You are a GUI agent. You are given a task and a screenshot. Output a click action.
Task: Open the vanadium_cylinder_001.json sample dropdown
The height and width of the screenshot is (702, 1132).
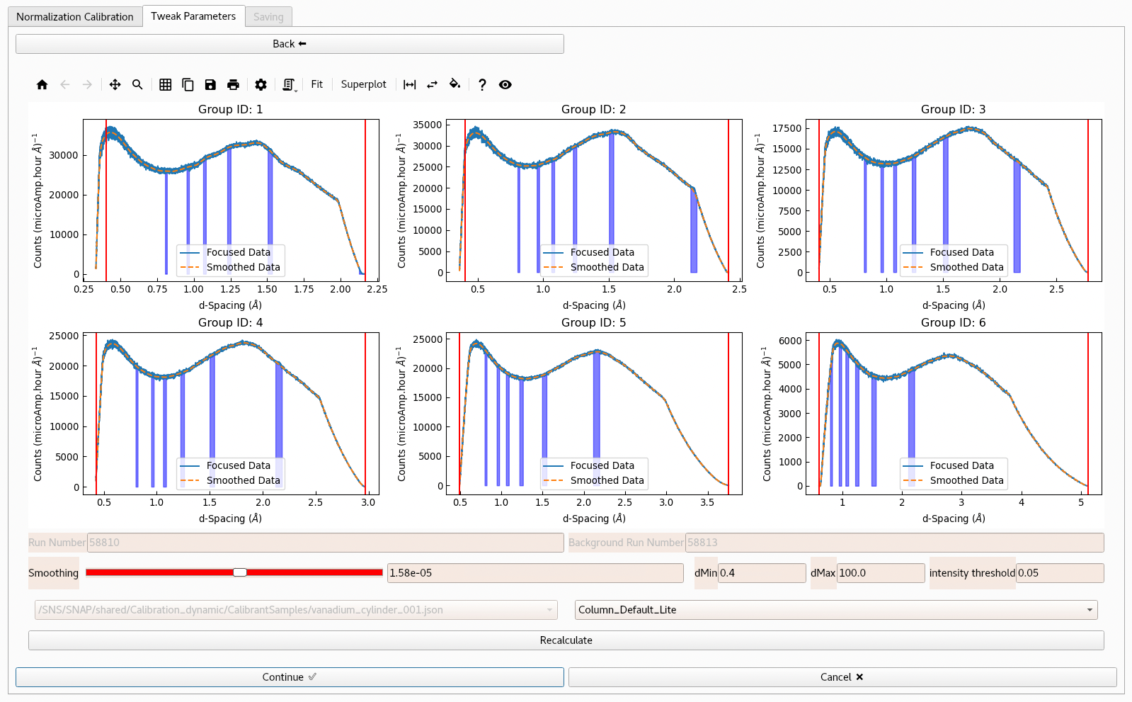(296, 610)
